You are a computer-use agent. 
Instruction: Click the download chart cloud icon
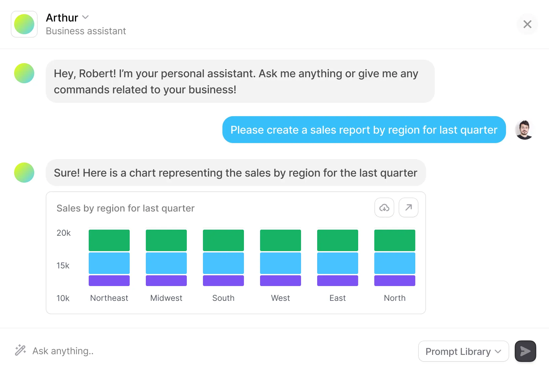384,208
